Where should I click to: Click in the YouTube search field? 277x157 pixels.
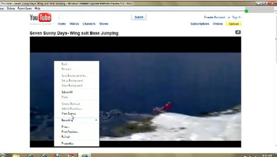[95, 17]
